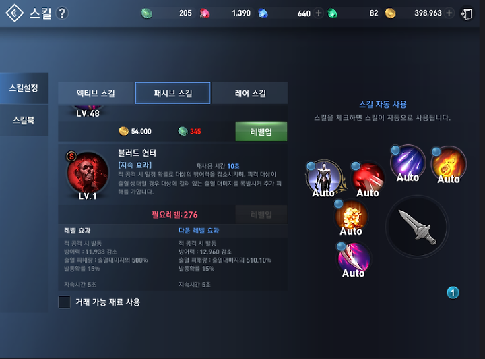Viewport: 485px width, 359px height.
Task: Switch to the 레어 스킬 tab
Action: pyautogui.click(x=250, y=93)
